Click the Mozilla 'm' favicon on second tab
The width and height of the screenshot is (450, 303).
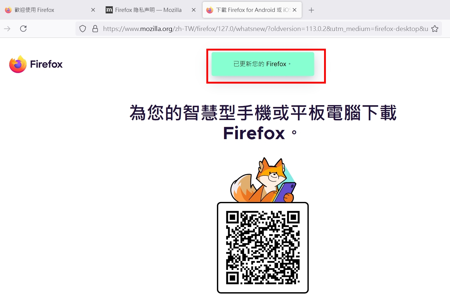tap(109, 10)
